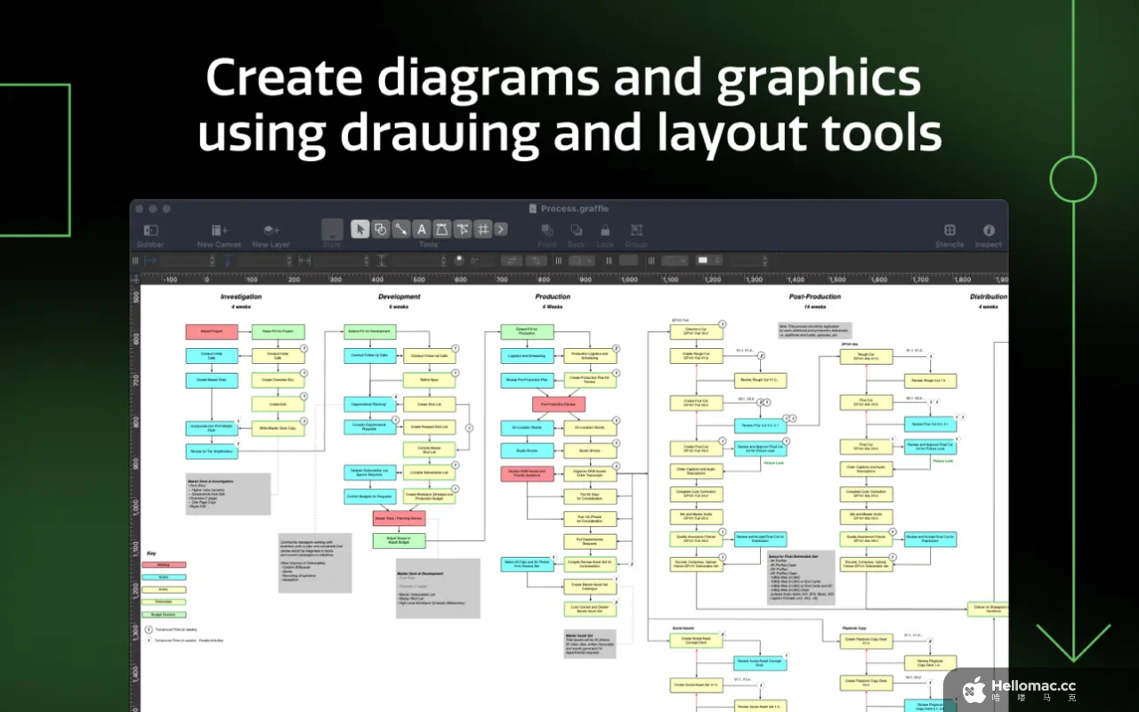Viewport: 1139px width, 712px height.
Task: Select the red Meeting key swatch
Action: [164, 565]
